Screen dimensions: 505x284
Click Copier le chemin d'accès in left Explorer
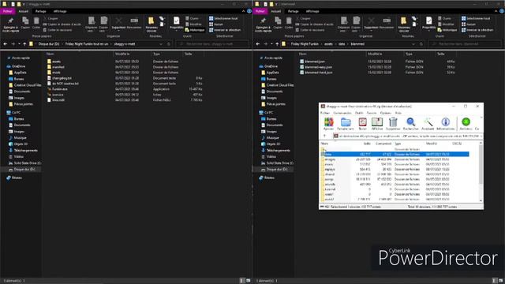(62, 24)
